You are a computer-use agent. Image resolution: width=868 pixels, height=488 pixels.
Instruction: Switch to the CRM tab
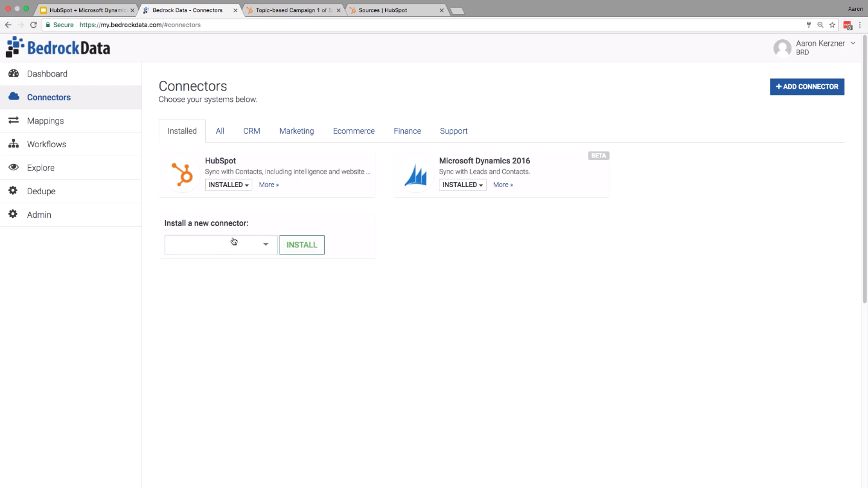tap(252, 131)
